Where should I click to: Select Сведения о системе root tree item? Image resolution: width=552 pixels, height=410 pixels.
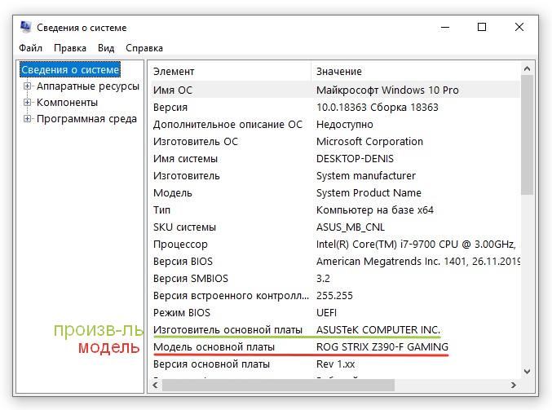point(70,69)
